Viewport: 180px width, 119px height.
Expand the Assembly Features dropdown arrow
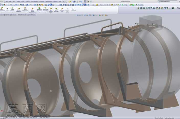[39, 13]
